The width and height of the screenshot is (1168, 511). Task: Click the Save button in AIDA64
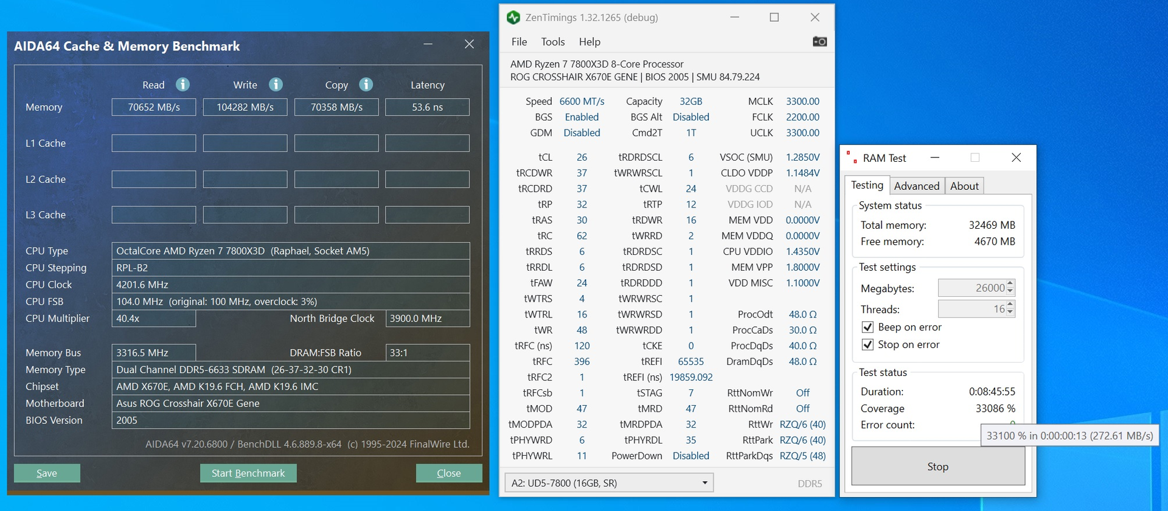tap(47, 473)
